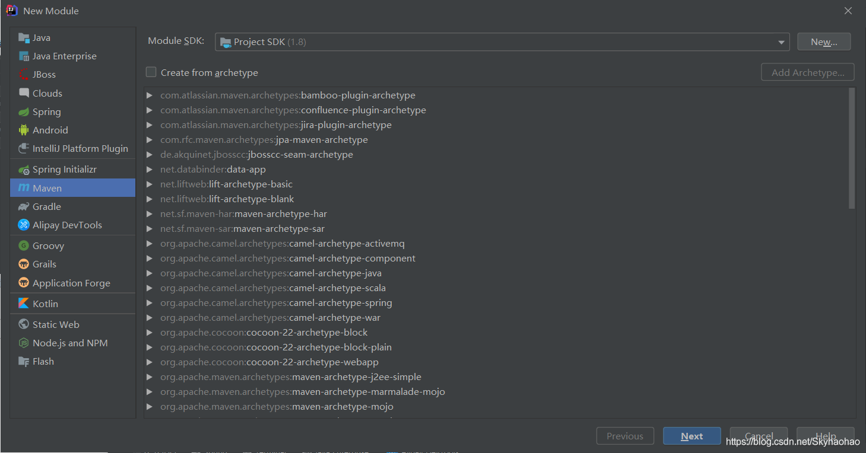Select cocoon-22-archetype-block entry

pos(264,333)
